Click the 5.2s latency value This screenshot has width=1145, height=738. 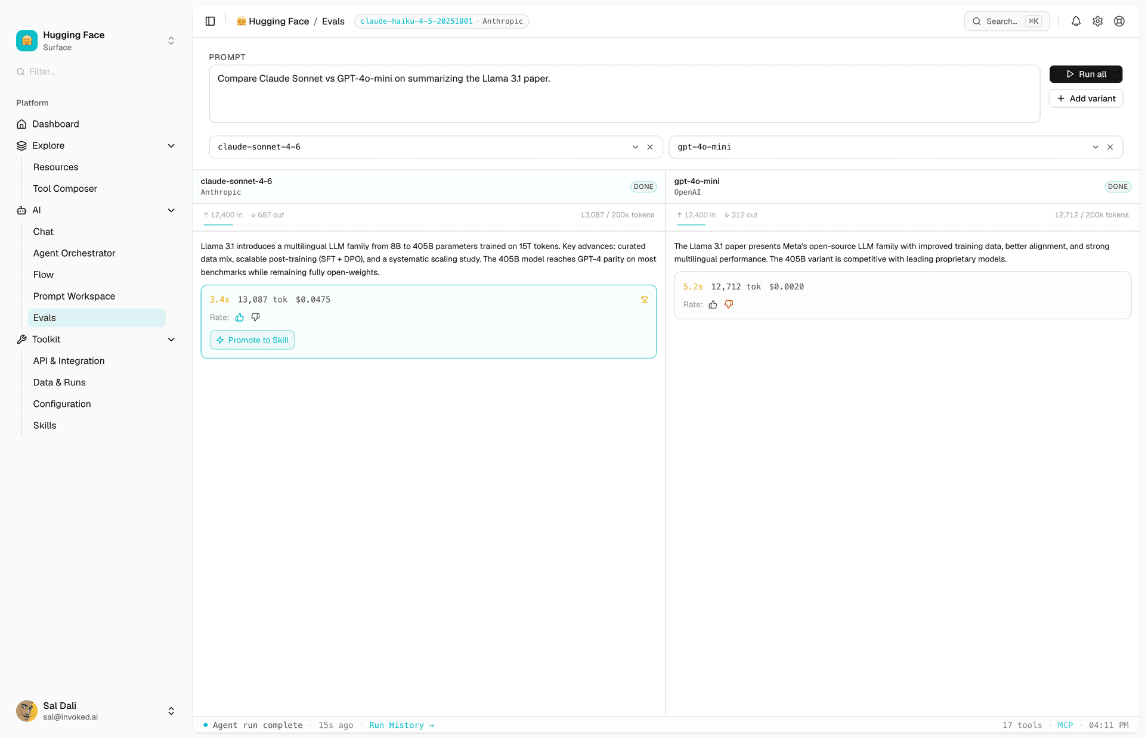pyautogui.click(x=693, y=287)
